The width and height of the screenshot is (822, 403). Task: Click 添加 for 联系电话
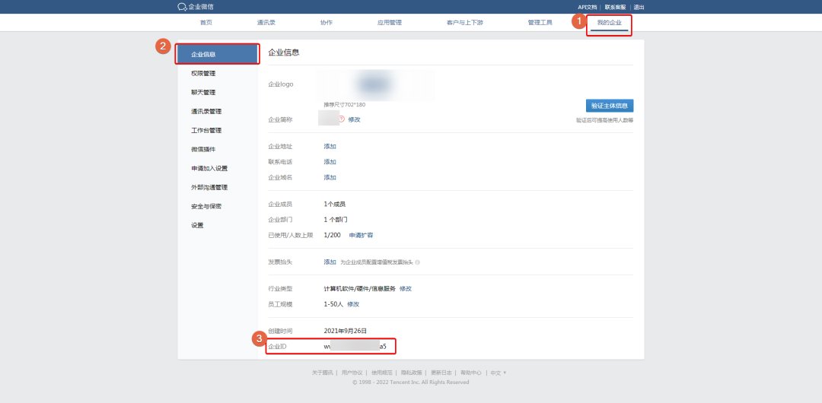click(330, 162)
